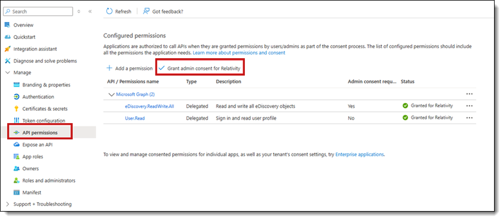This screenshot has width=503, height=220.
Task: Expand Support + Troubleshooting section
Action: [x=8, y=204]
